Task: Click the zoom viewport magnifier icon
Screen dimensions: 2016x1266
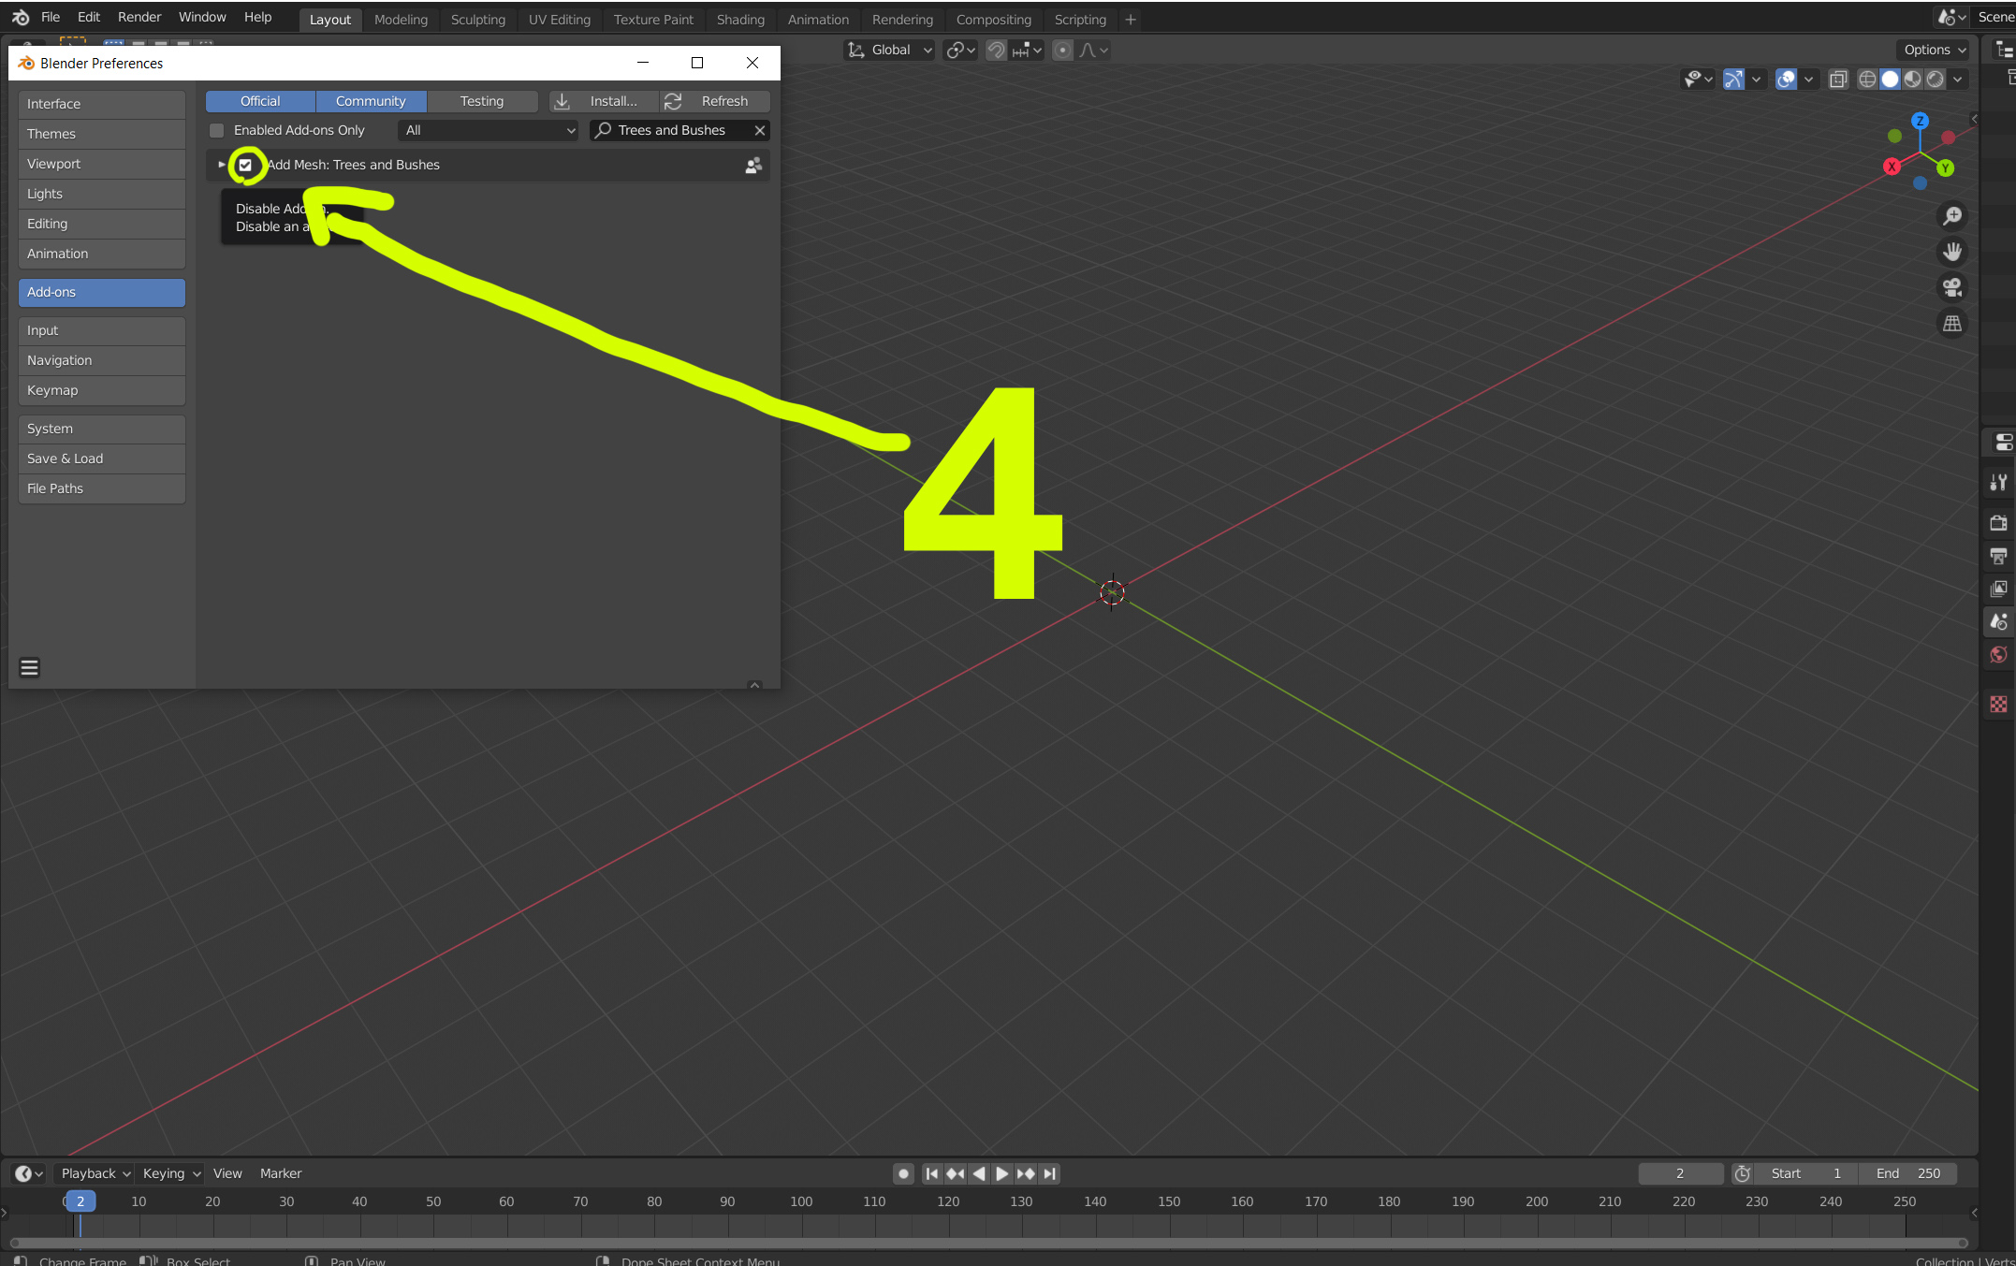Action: pyautogui.click(x=1952, y=216)
